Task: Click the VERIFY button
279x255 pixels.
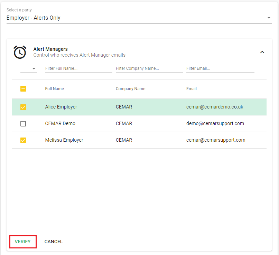Action: (23, 242)
